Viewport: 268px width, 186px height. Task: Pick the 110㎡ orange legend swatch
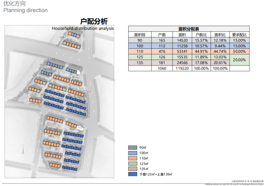tap(133, 158)
